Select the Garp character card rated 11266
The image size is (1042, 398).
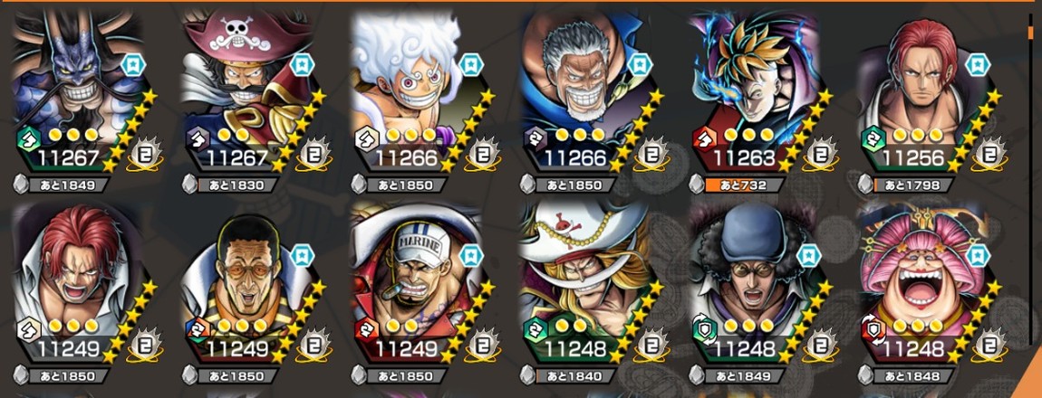592,91
